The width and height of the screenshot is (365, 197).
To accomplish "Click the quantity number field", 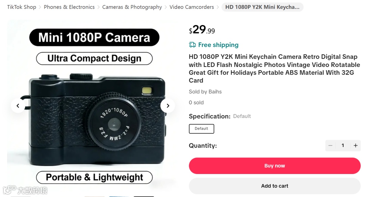I will point(343,145).
